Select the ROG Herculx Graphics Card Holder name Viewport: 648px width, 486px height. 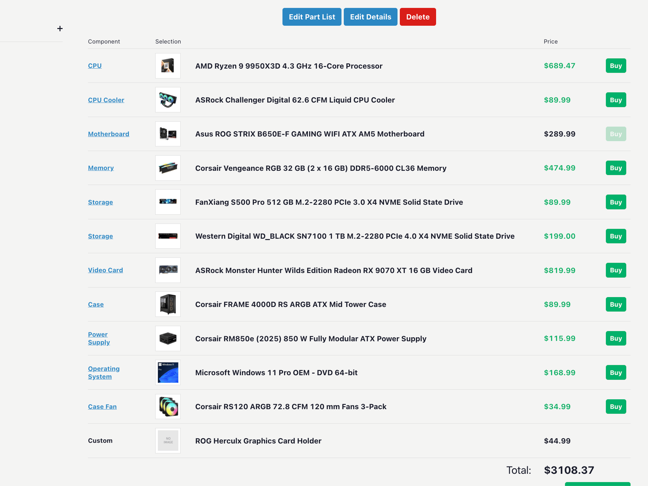click(258, 441)
